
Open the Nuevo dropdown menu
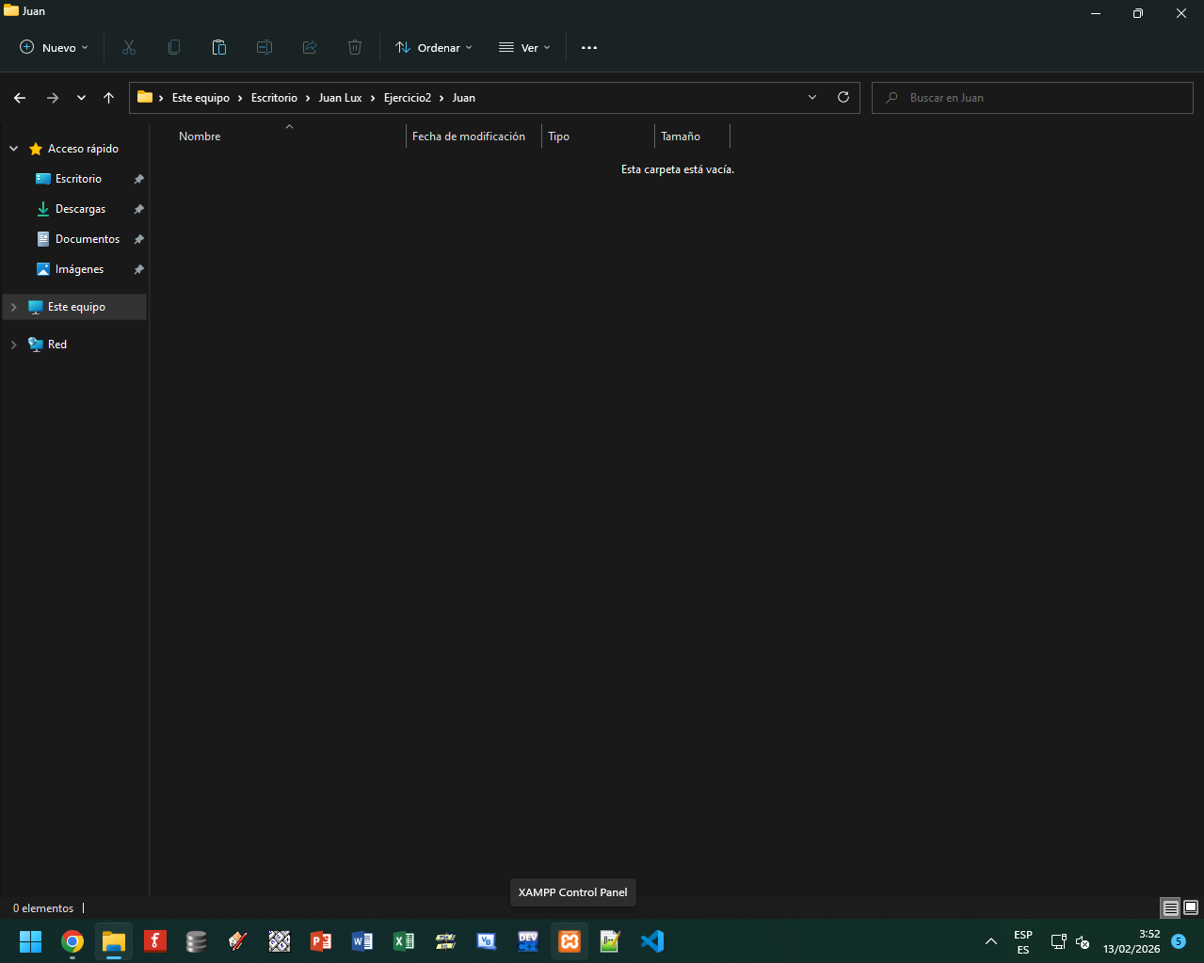click(54, 47)
